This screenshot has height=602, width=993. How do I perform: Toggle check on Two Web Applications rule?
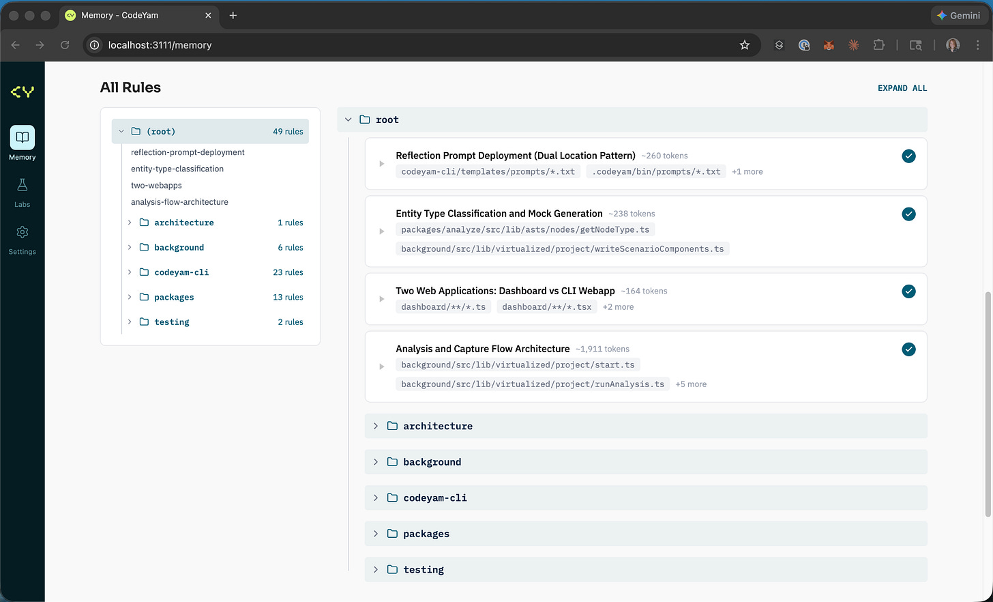click(x=908, y=291)
